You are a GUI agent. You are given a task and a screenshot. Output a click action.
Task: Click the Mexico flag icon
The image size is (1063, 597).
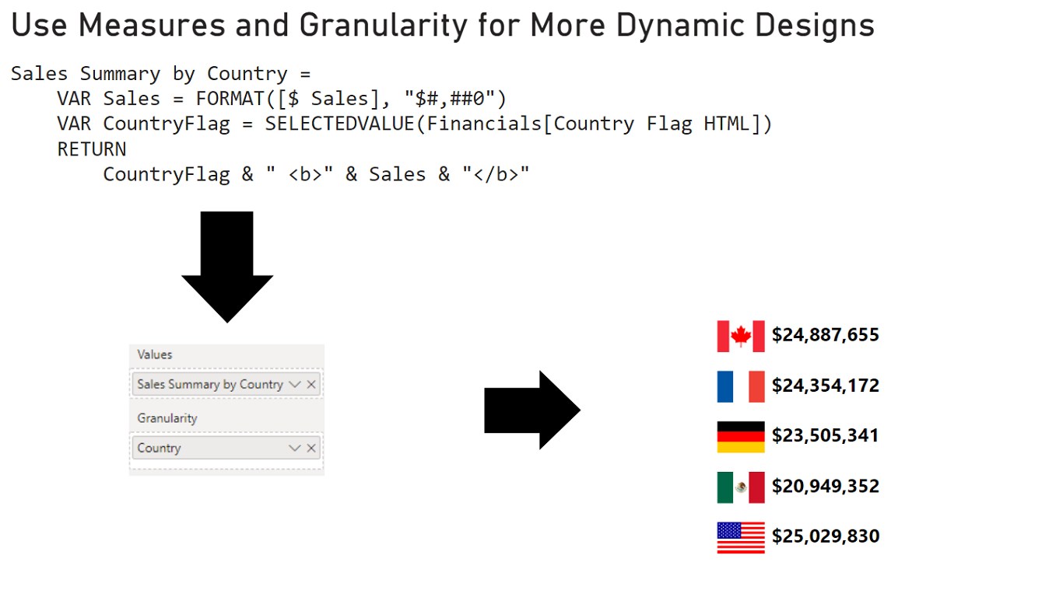(x=741, y=487)
